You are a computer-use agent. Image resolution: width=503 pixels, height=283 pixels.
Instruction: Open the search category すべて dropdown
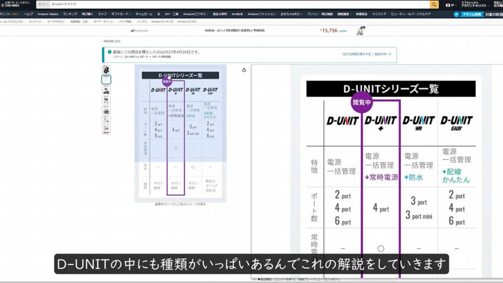pyautogui.click(x=43, y=5)
